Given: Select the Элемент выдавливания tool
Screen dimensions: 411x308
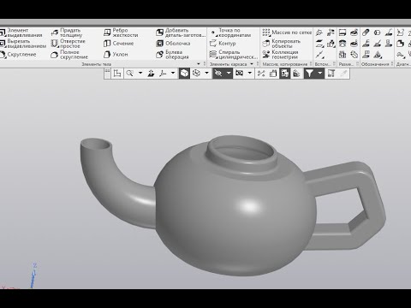Looking at the screenshot, I should [21, 33].
